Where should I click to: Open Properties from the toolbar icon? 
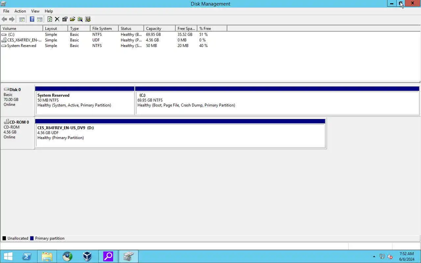click(65, 19)
